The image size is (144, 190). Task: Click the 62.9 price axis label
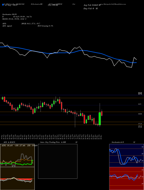point(140,104)
